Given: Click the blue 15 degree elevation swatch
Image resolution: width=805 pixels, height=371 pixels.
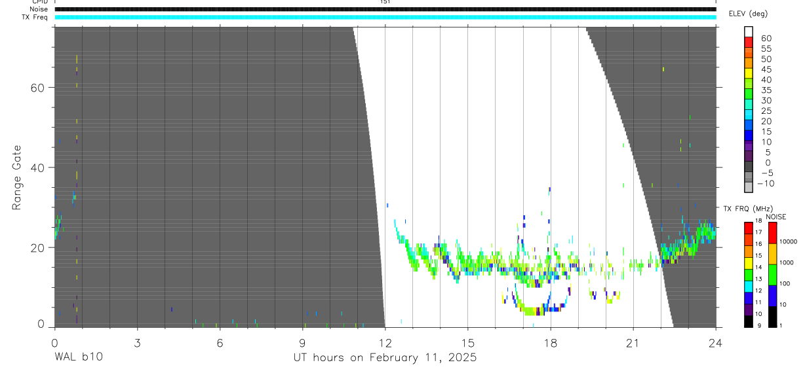Looking at the screenshot, I should coord(749,136).
